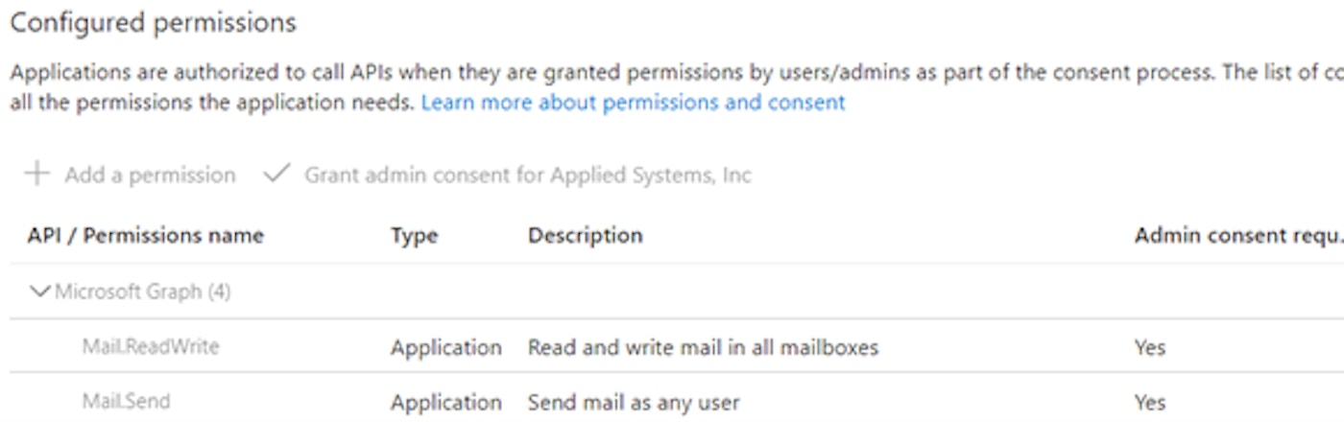The width and height of the screenshot is (1344, 422).
Task: Select the Microsoft Graph (4) group label
Action: [142, 292]
